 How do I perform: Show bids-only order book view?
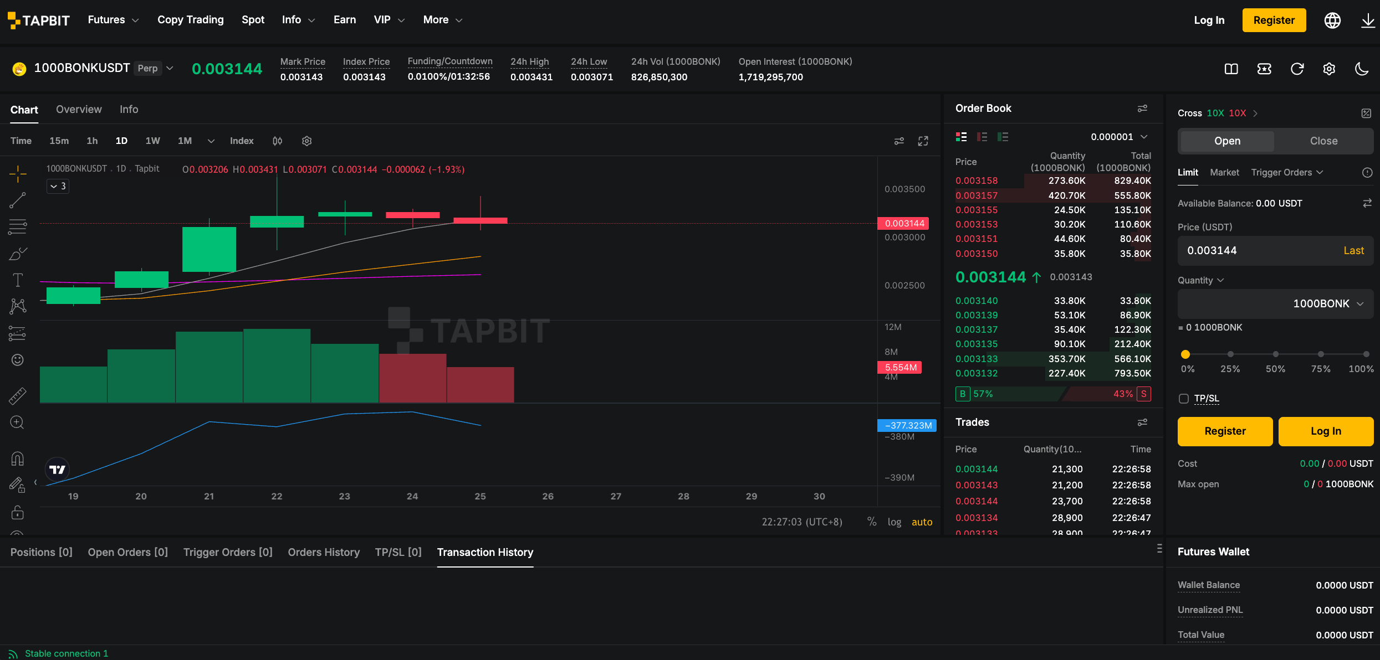coord(1003,137)
